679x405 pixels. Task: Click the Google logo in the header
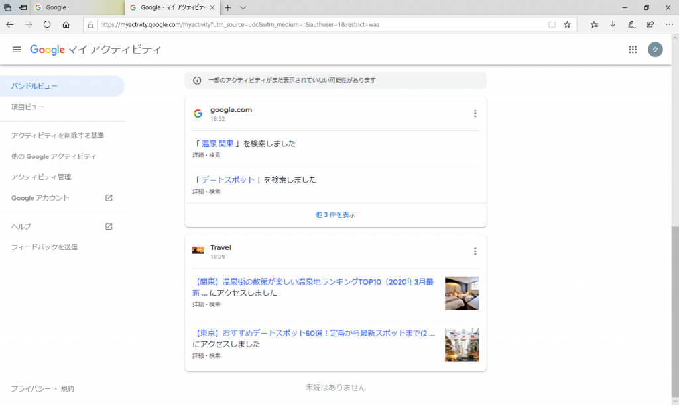(x=47, y=50)
